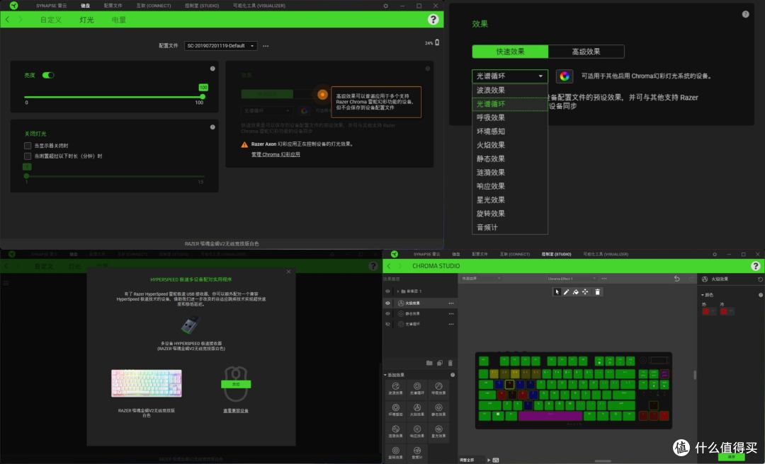Viewport: 765px width, 464px height.
Task: Add 音频计 from Chroma Studio effect grid
Action: (x=417, y=453)
